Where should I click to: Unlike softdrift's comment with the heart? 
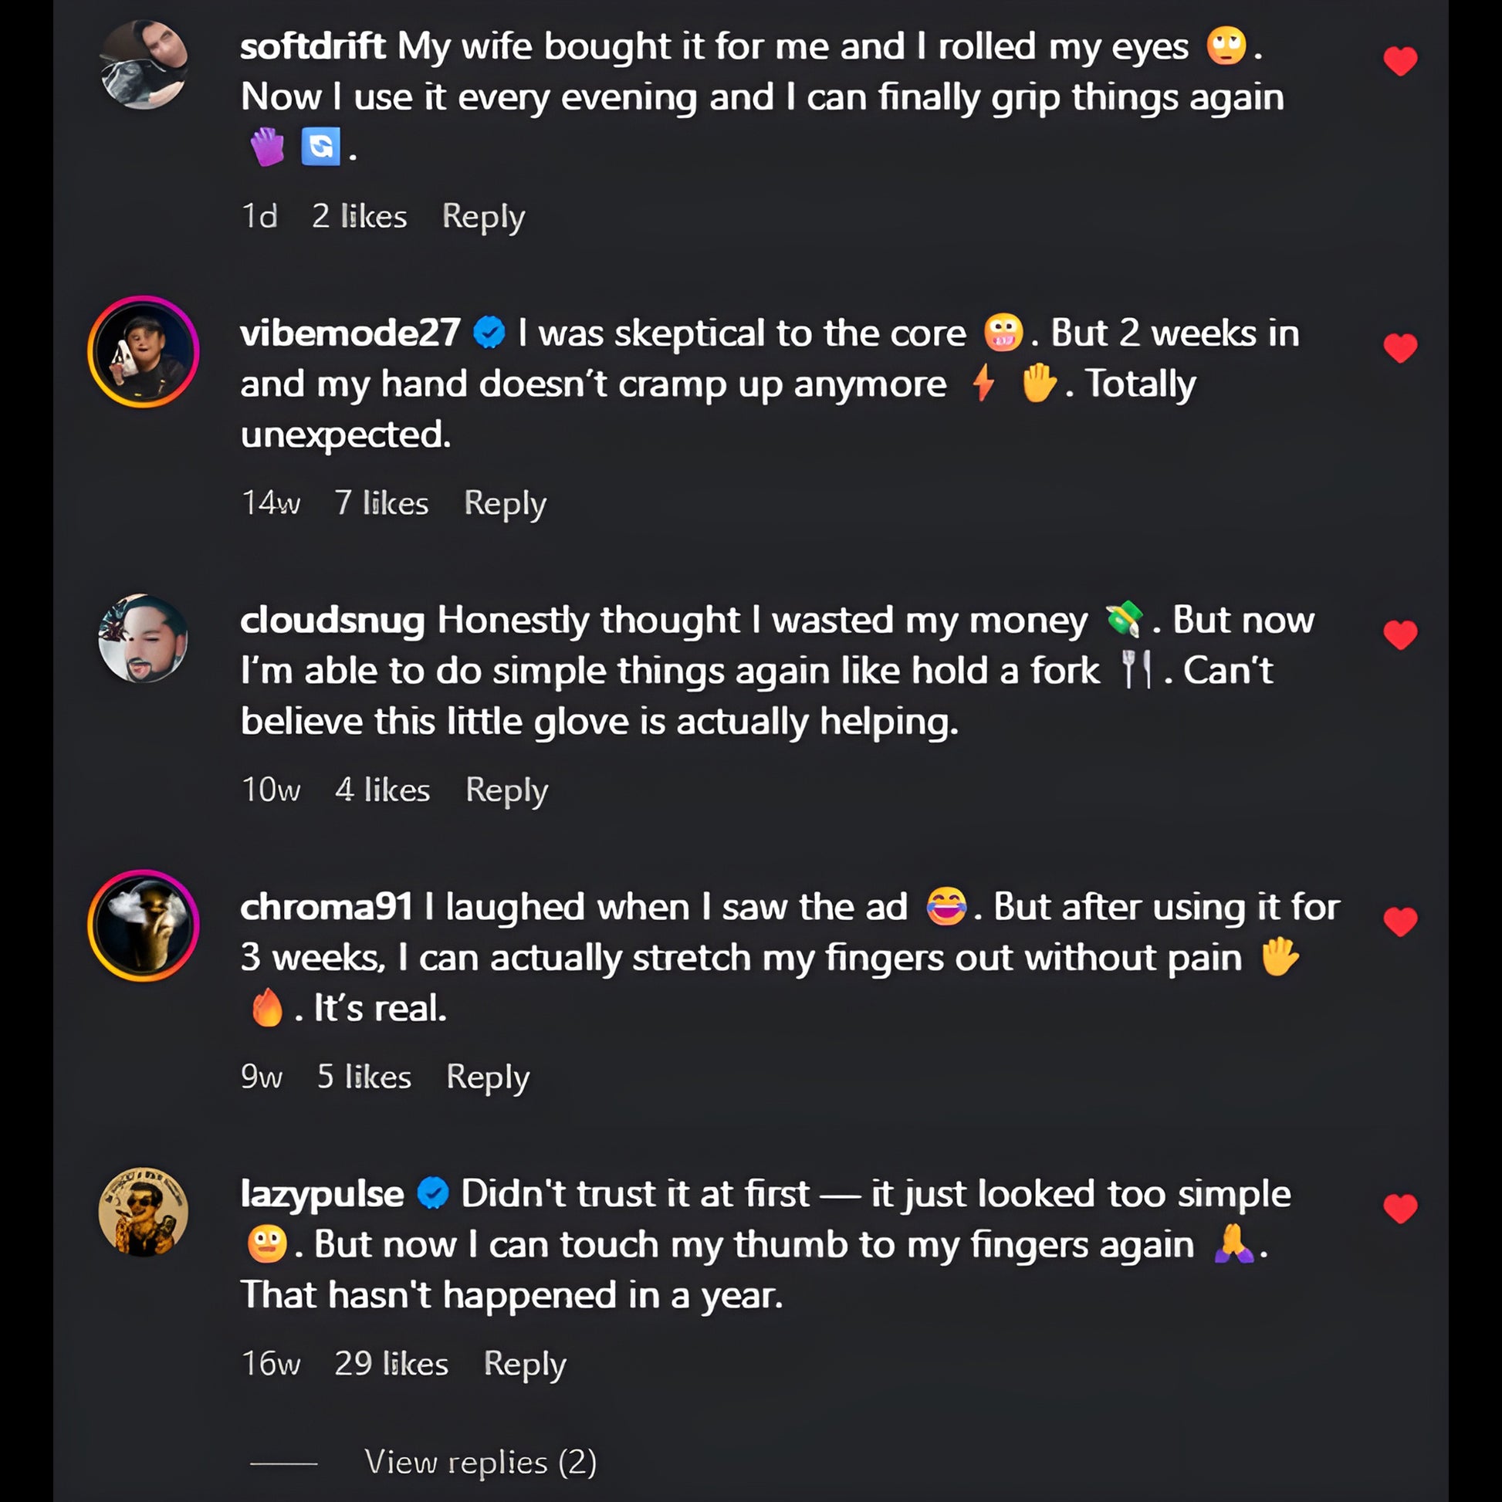1399,62
